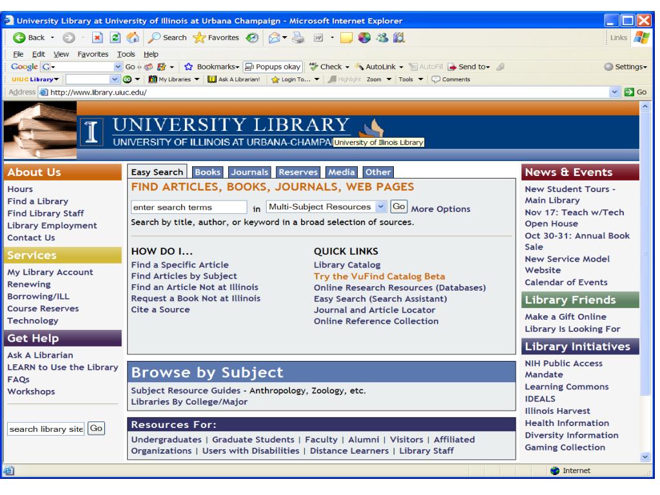Image resolution: width=660 pixels, height=495 pixels.
Task: Open the Library Catalog quick link
Action: (x=347, y=265)
